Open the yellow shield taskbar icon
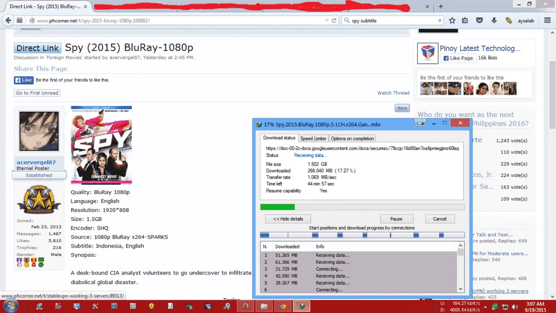Screen dimensions: 556x313 tap(151, 306)
